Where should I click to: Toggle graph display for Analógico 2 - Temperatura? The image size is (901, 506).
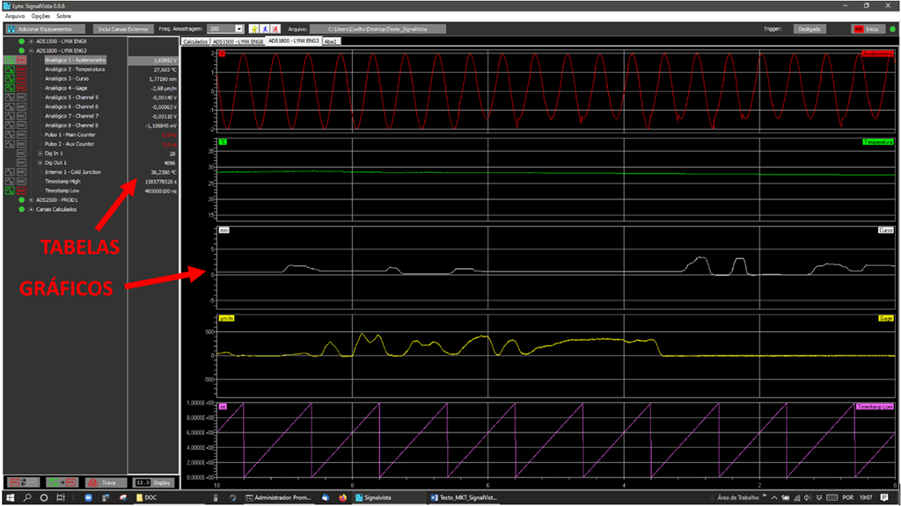[x=10, y=69]
